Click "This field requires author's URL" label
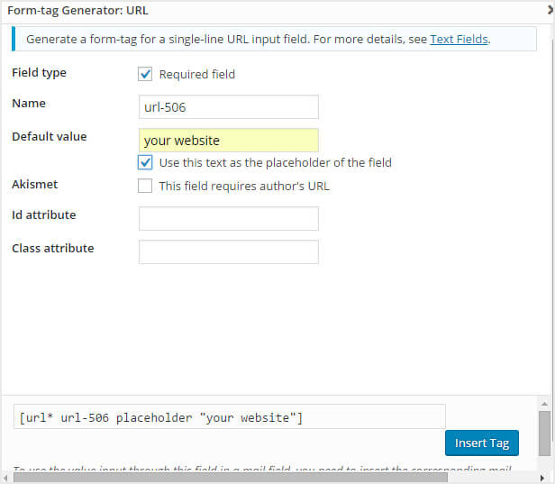 point(244,187)
